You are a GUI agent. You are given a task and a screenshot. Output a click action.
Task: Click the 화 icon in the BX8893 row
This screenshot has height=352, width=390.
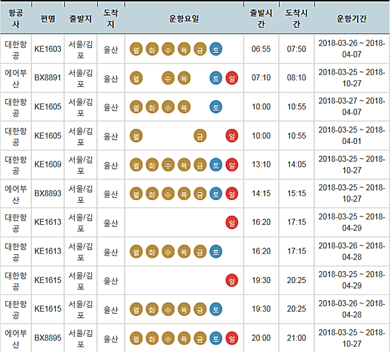tap(152, 194)
